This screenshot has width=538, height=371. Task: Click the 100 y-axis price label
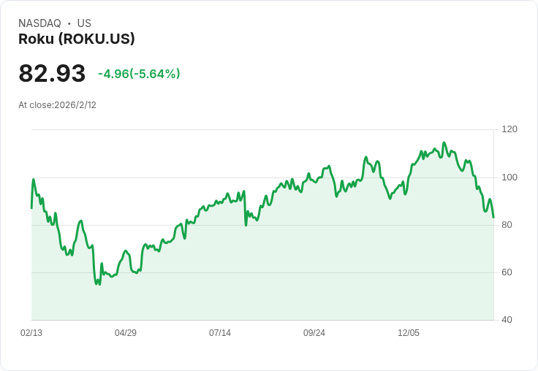click(509, 177)
